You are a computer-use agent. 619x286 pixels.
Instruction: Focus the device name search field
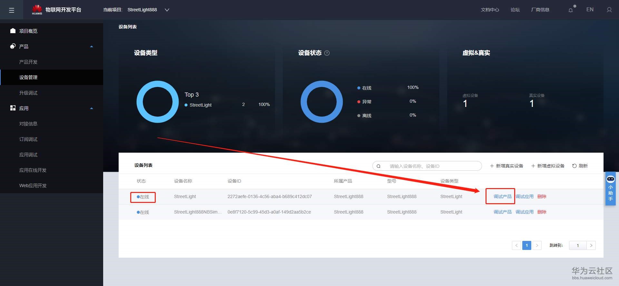coord(427,166)
